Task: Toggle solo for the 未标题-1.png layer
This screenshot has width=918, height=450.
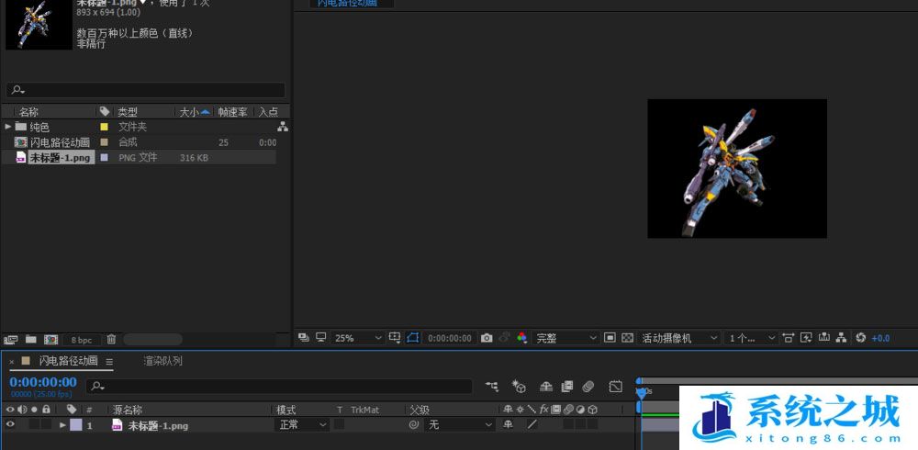Action: [34, 425]
